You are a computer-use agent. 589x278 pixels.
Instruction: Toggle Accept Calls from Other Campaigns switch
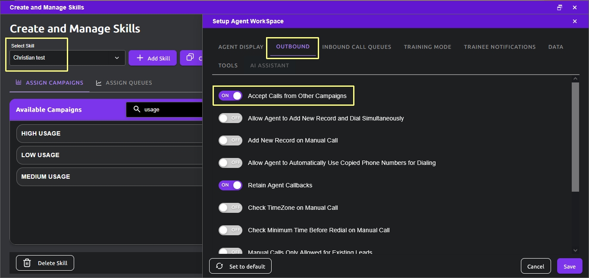(x=230, y=96)
